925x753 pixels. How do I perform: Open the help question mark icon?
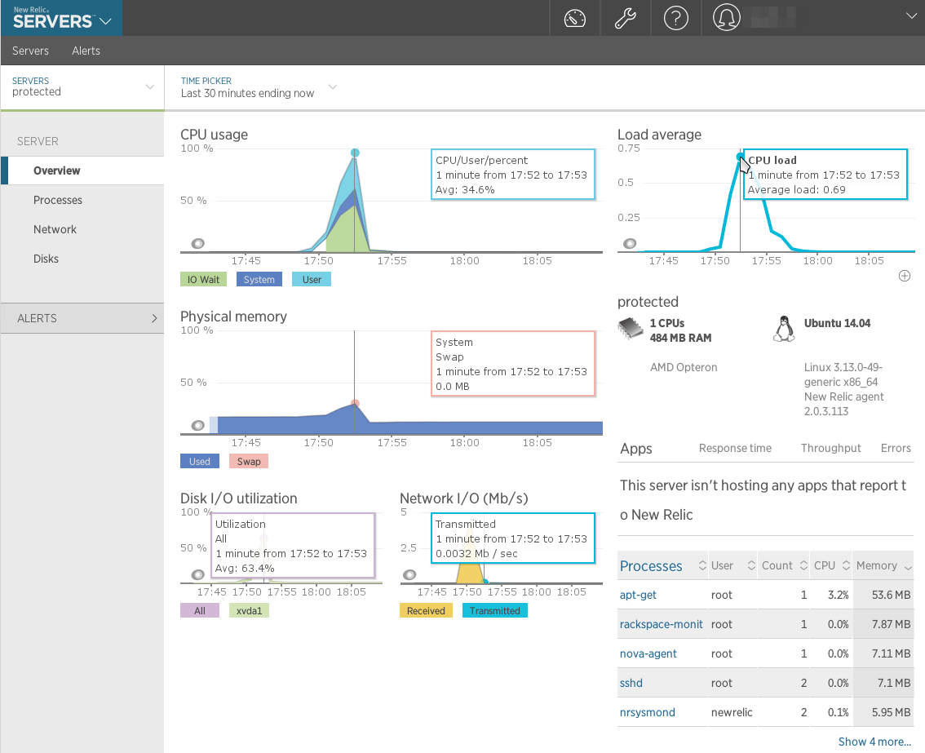pyautogui.click(x=676, y=18)
